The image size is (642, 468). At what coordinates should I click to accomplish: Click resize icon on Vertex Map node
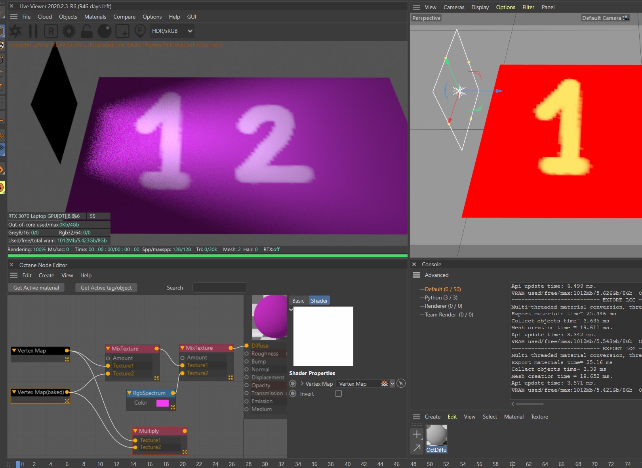(x=67, y=359)
